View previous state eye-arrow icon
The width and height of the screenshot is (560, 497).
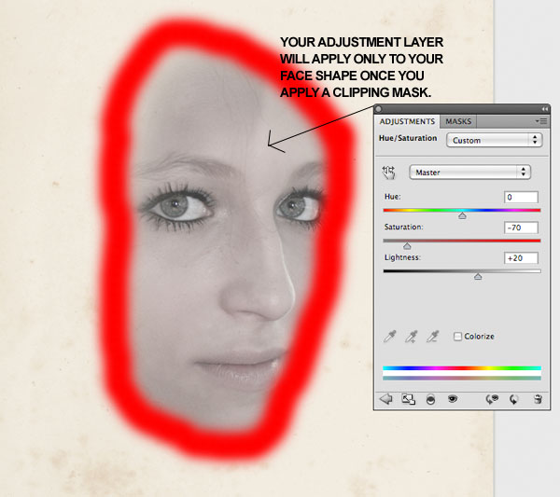pos(492,399)
